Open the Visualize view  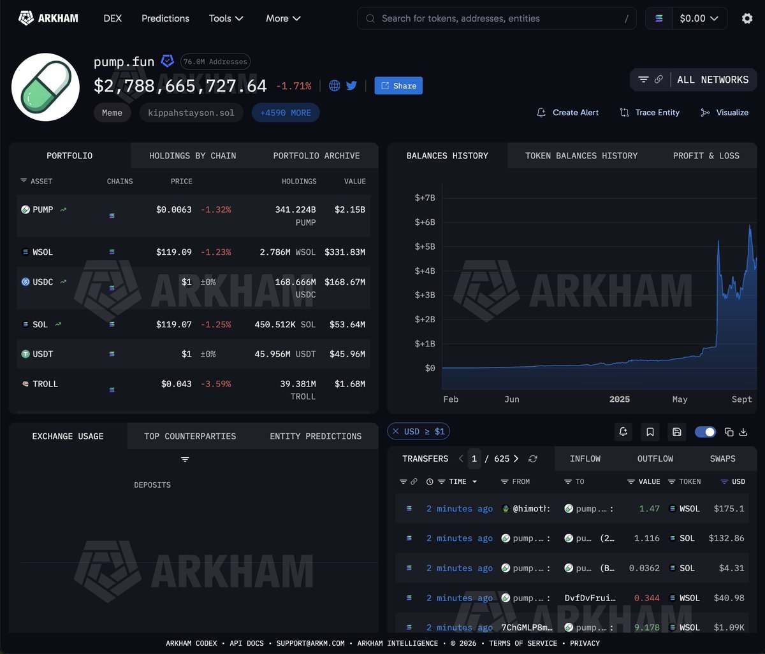(724, 113)
